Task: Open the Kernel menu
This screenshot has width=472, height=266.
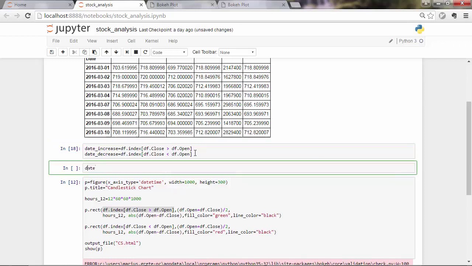Action: pyautogui.click(x=152, y=41)
